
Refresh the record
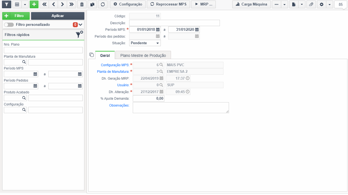click(x=103, y=4)
